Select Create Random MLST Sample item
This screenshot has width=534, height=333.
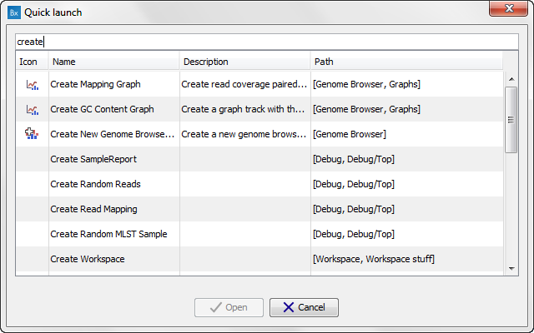[259, 234]
